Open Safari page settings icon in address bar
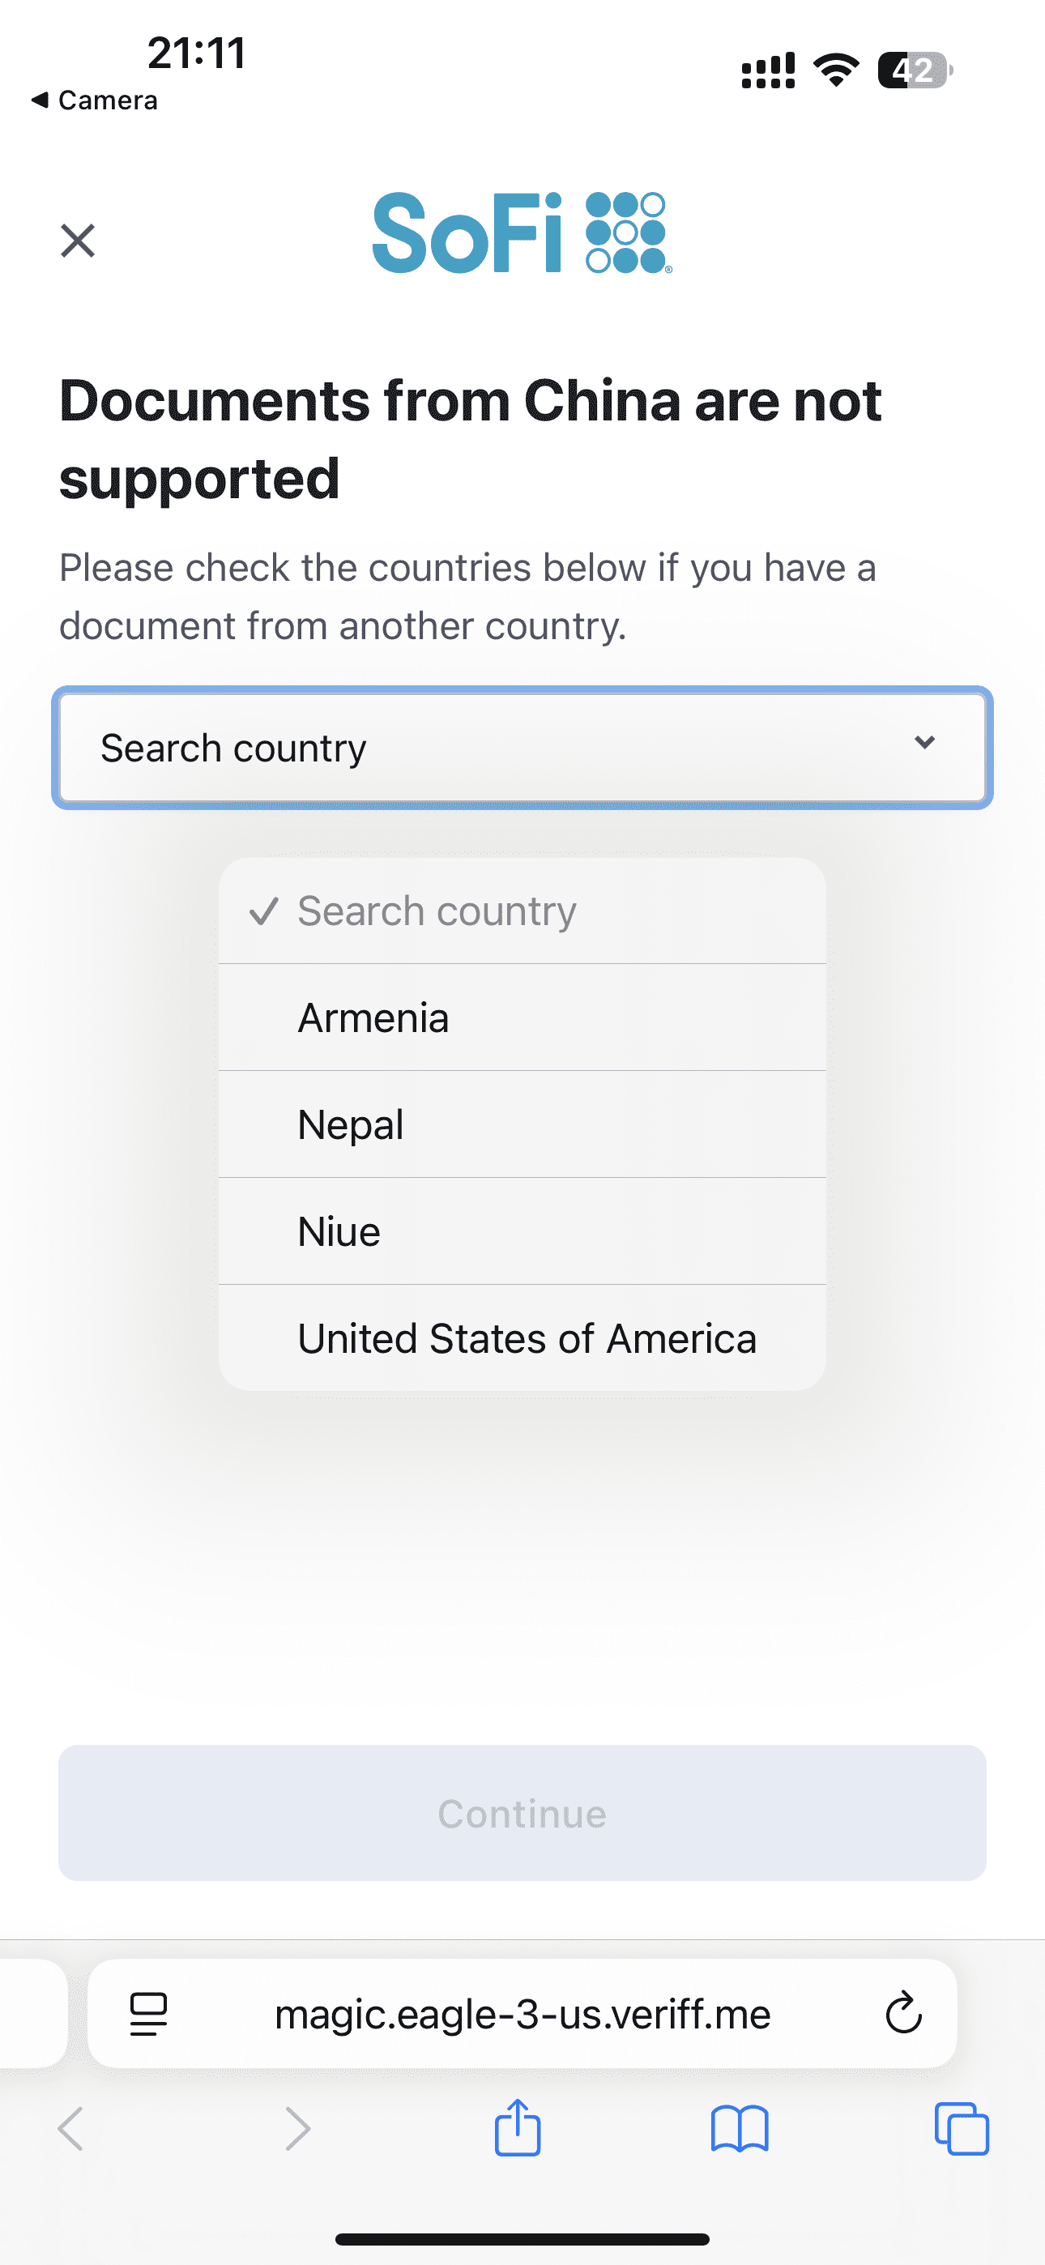 pos(149,2014)
